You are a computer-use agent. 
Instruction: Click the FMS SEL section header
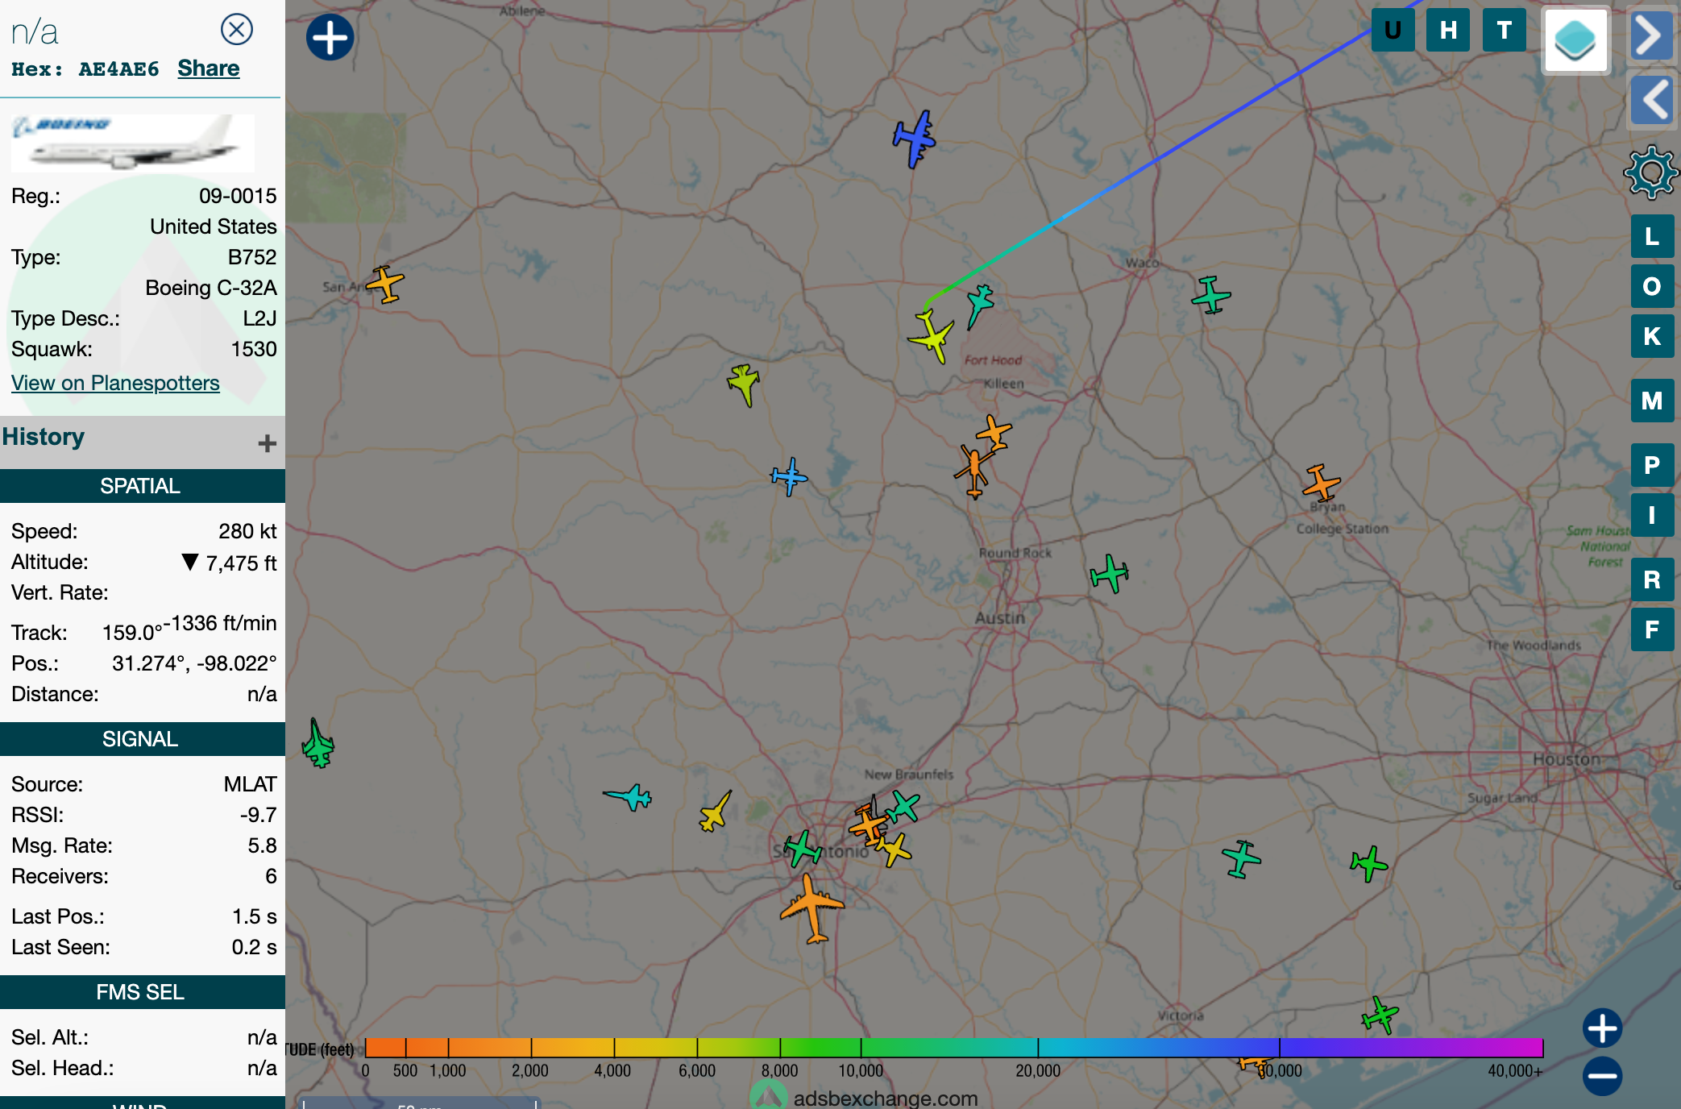coord(143,992)
